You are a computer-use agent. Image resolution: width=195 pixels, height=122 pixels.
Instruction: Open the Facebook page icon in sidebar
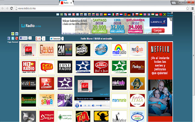coord(9,38)
